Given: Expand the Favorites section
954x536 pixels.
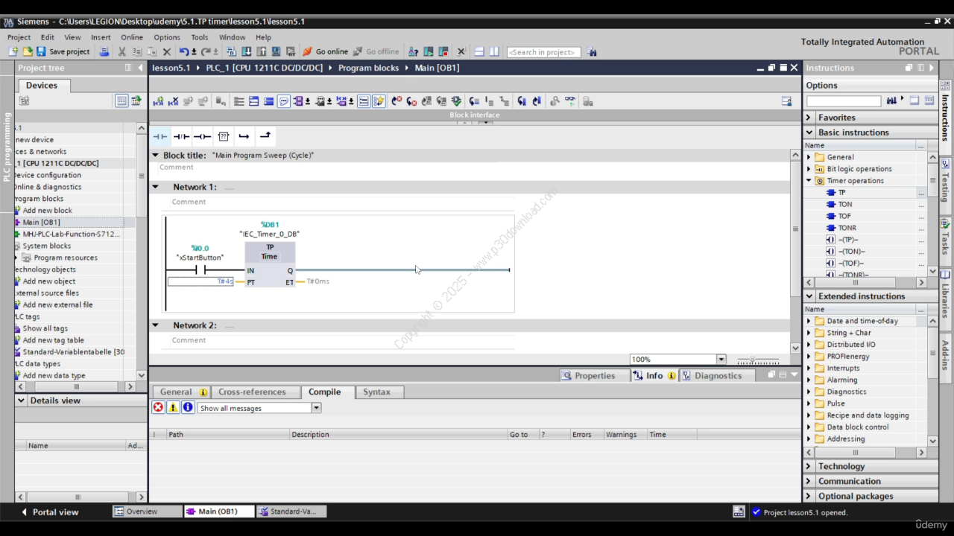Looking at the screenshot, I should pyautogui.click(x=809, y=118).
